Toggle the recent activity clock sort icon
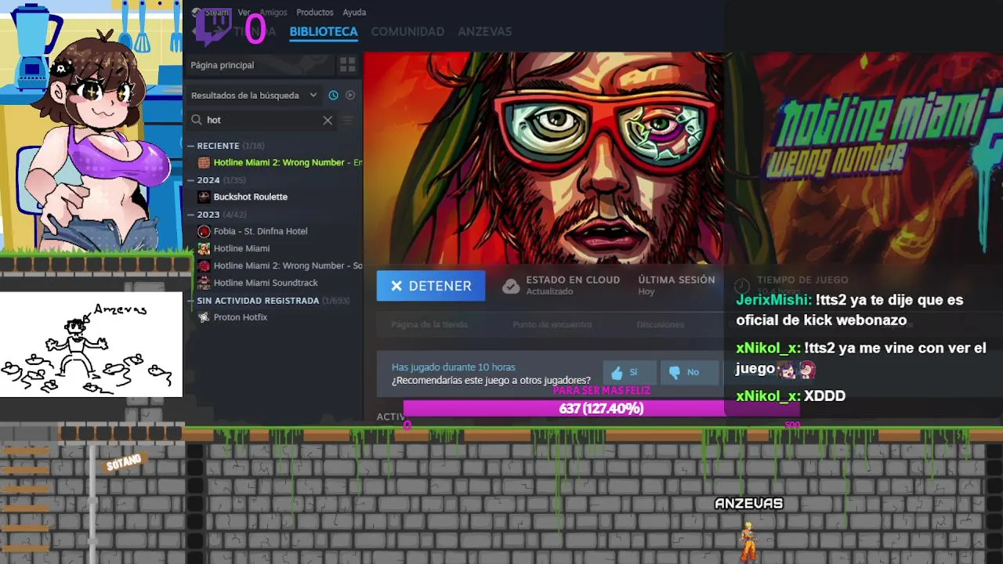1003x564 pixels. 333,96
